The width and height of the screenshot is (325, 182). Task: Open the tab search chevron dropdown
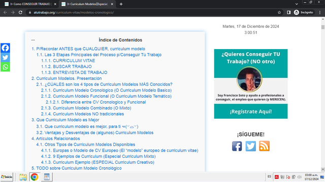tap(297, 4)
